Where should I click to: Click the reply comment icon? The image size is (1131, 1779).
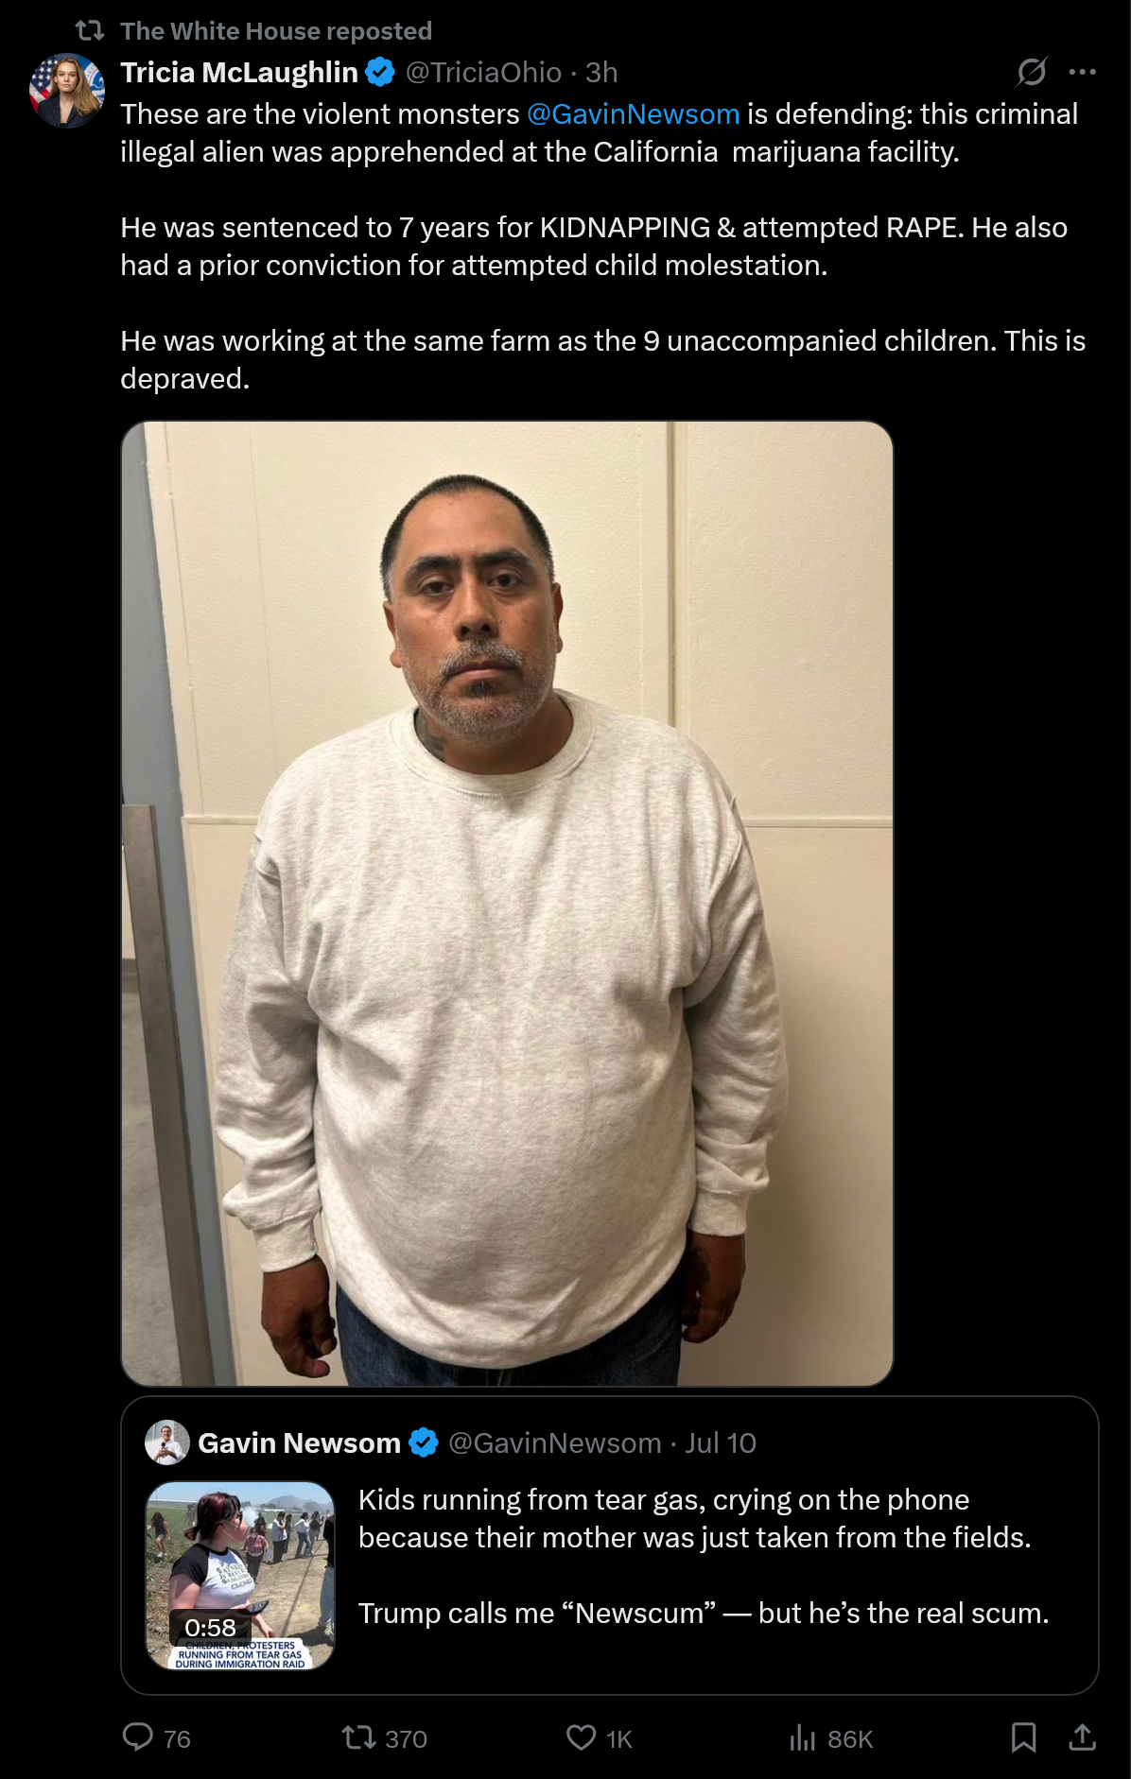coord(138,1736)
